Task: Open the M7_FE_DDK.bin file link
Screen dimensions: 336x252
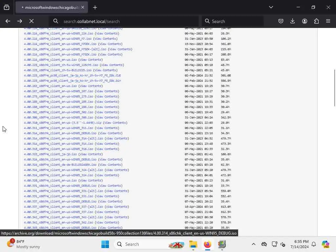Action: click(x=73, y=81)
